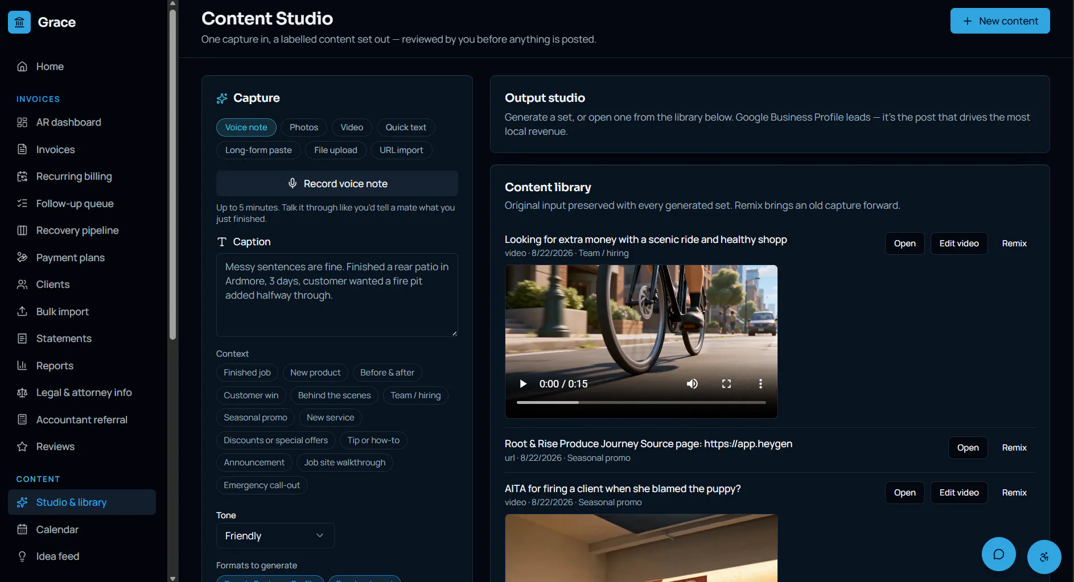Screen dimensions: 1074x582
Task: Toggle the New service context chip
Action: [330, 418]
